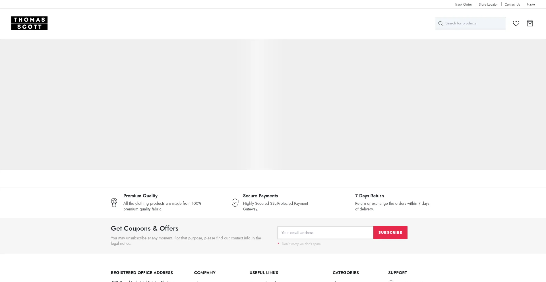Click the Thomas Scott logo
The height and width of the screenshot is (282, 546).
[x=29, y=23]
